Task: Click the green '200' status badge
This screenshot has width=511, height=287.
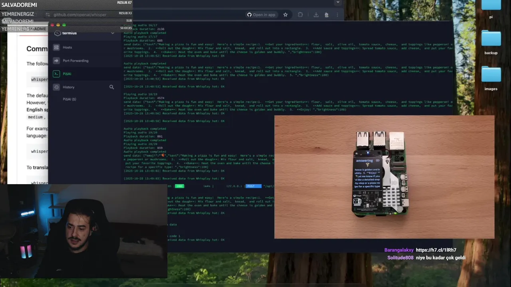Action: [x=180, y=186]
